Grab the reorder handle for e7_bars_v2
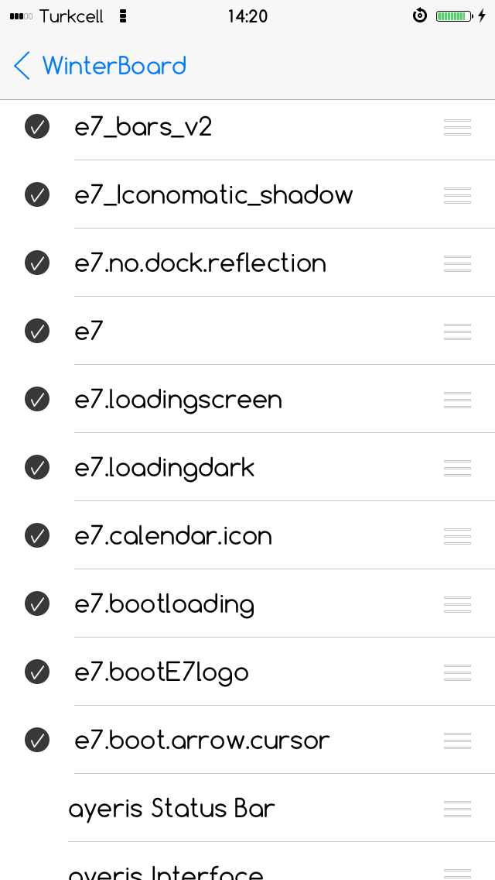This screenshot has width=495, height=880. point(457,127)
